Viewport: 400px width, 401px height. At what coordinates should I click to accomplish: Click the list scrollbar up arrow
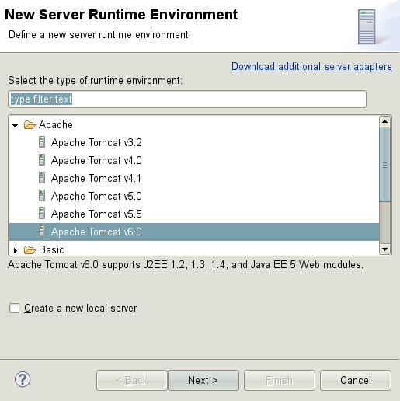[385, 121]
